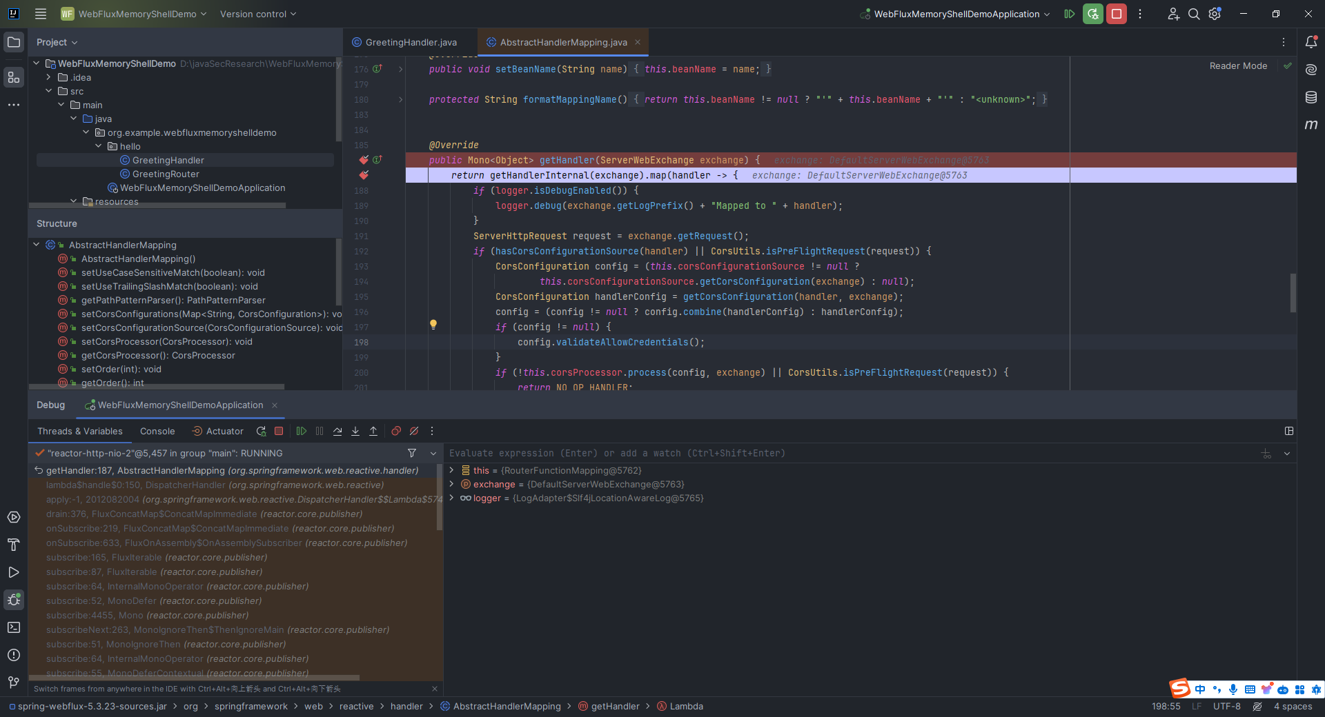Show more tool windows ellipsis in left sidebar
The height and width of the screenshot is (717, 1325).
click(x=14, y=105)
